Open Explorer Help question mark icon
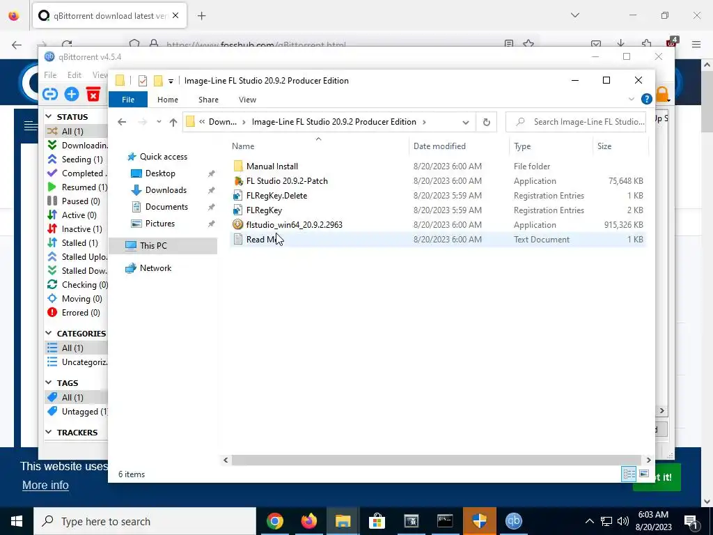The height and width of the screenshot is (535, 713). coord(646,99)
